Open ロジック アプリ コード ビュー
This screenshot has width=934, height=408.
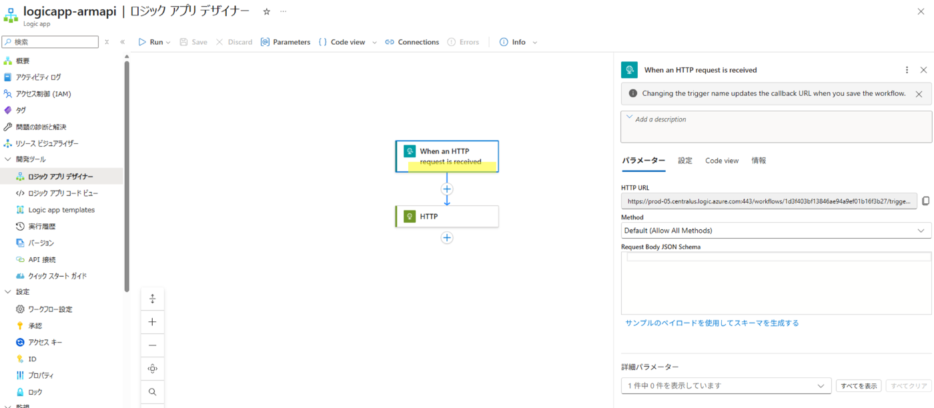pos(61,193)
